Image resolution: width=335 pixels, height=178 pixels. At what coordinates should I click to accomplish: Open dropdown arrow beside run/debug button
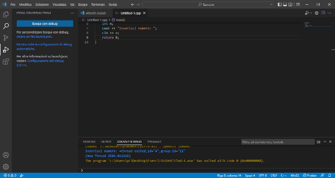click(311, 13)
